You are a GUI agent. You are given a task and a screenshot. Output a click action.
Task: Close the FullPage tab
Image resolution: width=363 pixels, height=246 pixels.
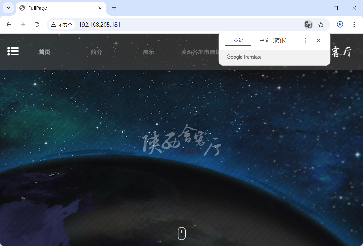(100, 8)
